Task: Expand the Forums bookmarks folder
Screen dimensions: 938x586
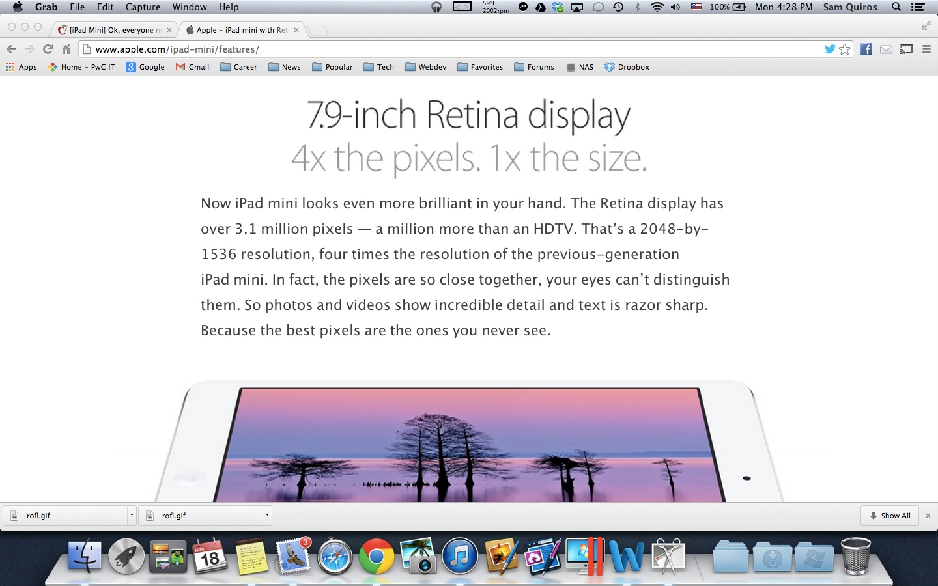Action: coord(534,67)
